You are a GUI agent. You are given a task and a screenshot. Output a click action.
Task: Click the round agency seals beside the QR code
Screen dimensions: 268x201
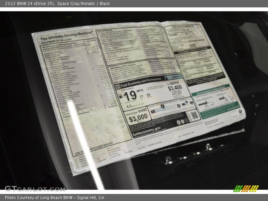182,122
